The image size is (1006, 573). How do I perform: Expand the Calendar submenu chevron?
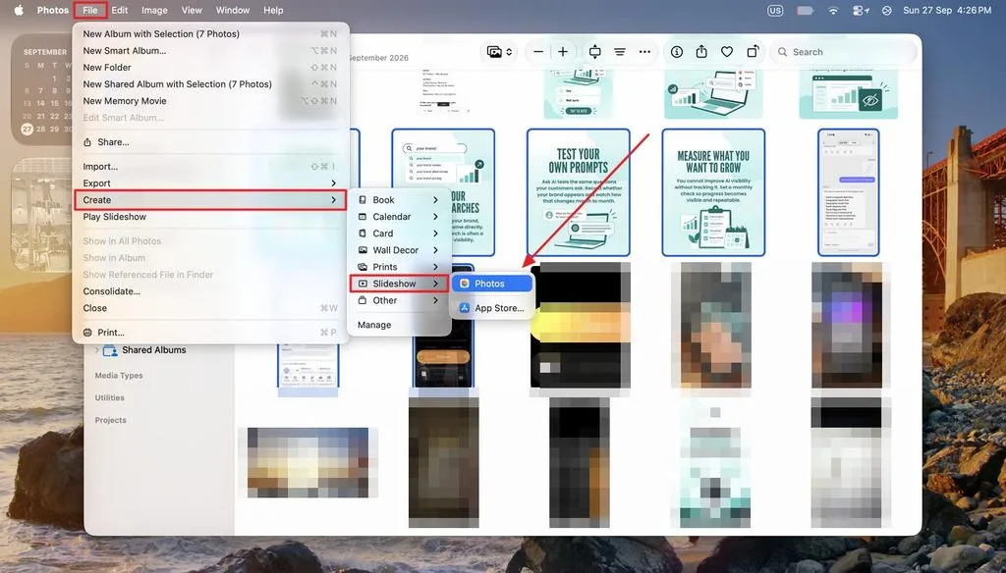(435, 217)
